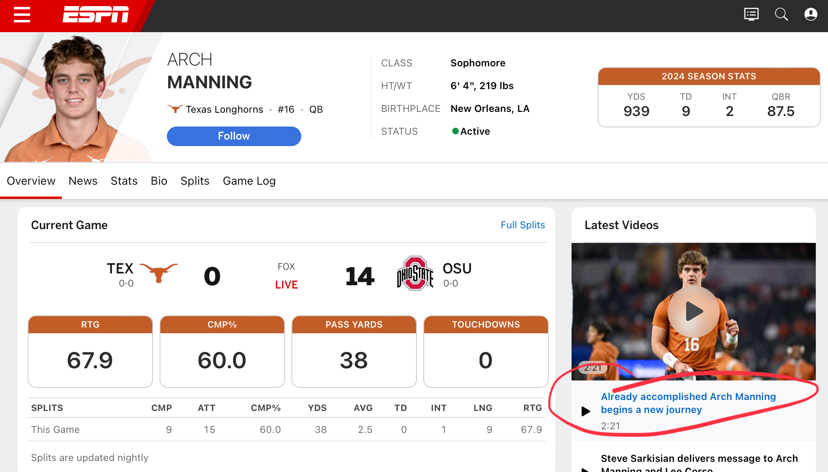Click the Current Game heading
Image resolution: width=828 pixels, height=472 pixels.
[x=69, y=225]
